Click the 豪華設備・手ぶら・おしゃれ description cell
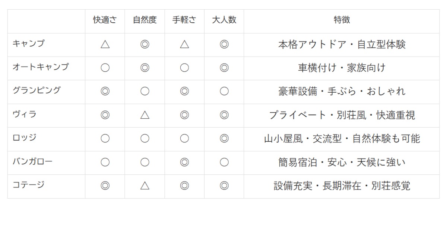Image resolution: width=447 pixels, height=251 pixels. tap(342, 91)
